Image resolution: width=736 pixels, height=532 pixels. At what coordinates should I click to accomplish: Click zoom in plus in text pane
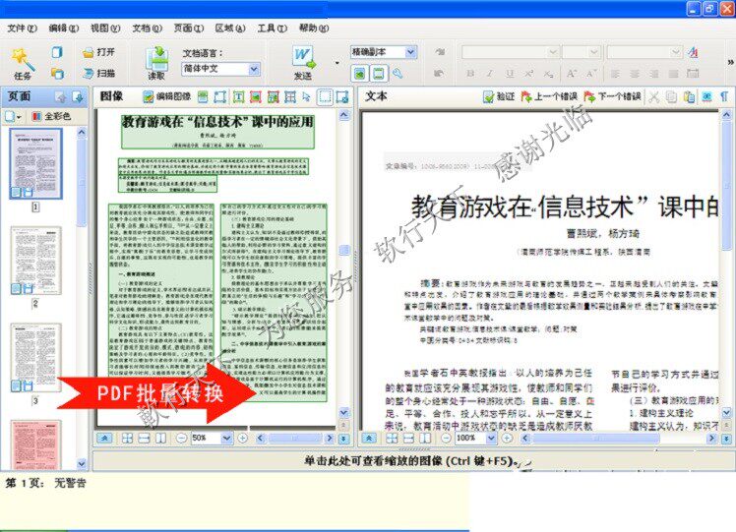(x=507, y=439)
